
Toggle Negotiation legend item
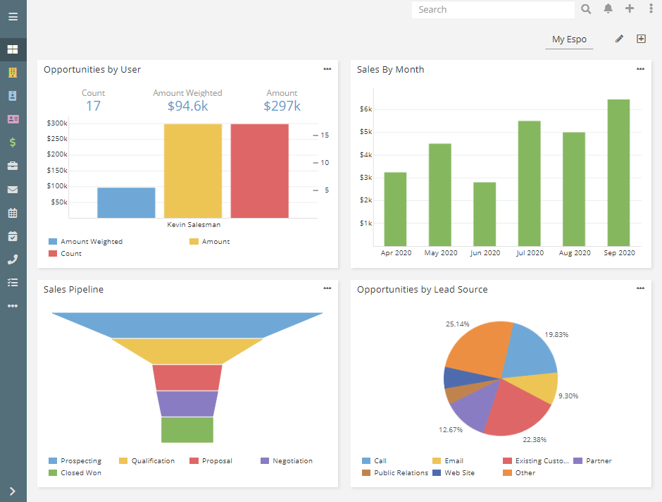pos(287,460)
